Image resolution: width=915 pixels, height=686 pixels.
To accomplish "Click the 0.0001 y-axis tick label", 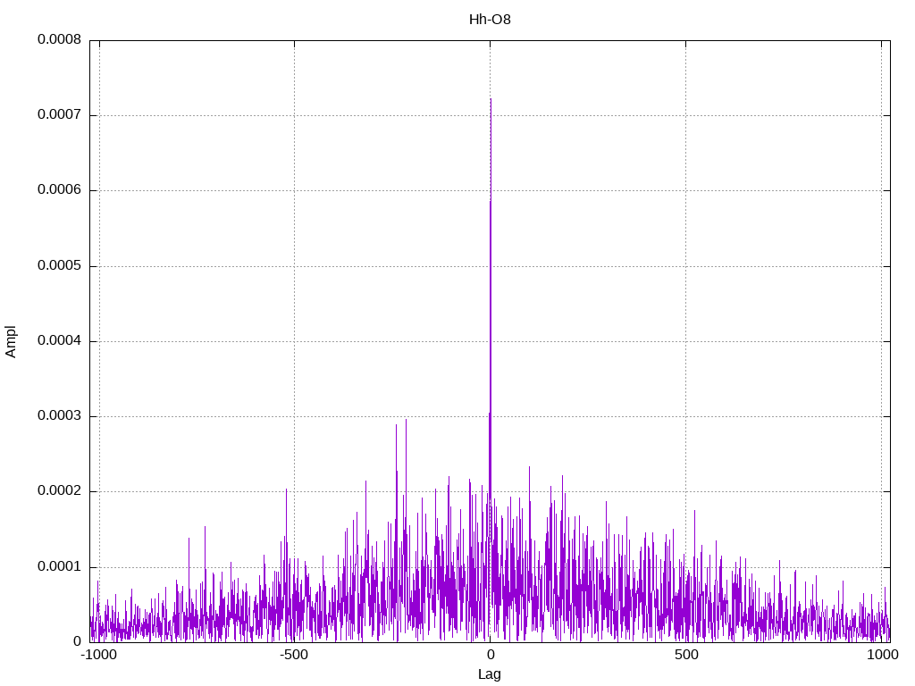I will click(x=60, y=567).
